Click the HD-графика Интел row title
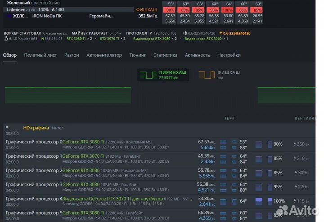The image size is (324, 222). coord(43,128)
